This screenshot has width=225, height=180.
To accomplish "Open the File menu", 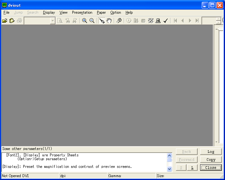I will click(x=6, y=12).
